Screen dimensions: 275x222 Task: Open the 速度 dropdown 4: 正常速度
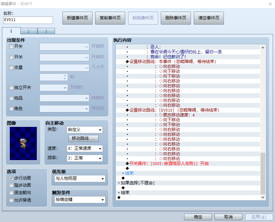pos(85,149)
